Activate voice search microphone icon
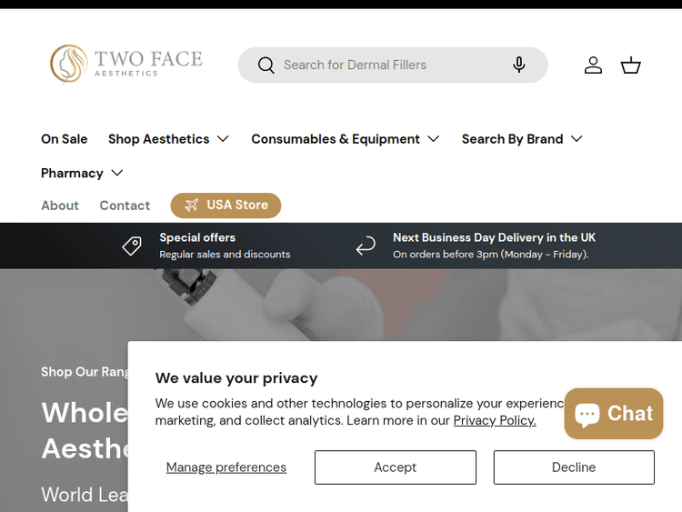This screenshot has width=682, height=512. (518, 65)
